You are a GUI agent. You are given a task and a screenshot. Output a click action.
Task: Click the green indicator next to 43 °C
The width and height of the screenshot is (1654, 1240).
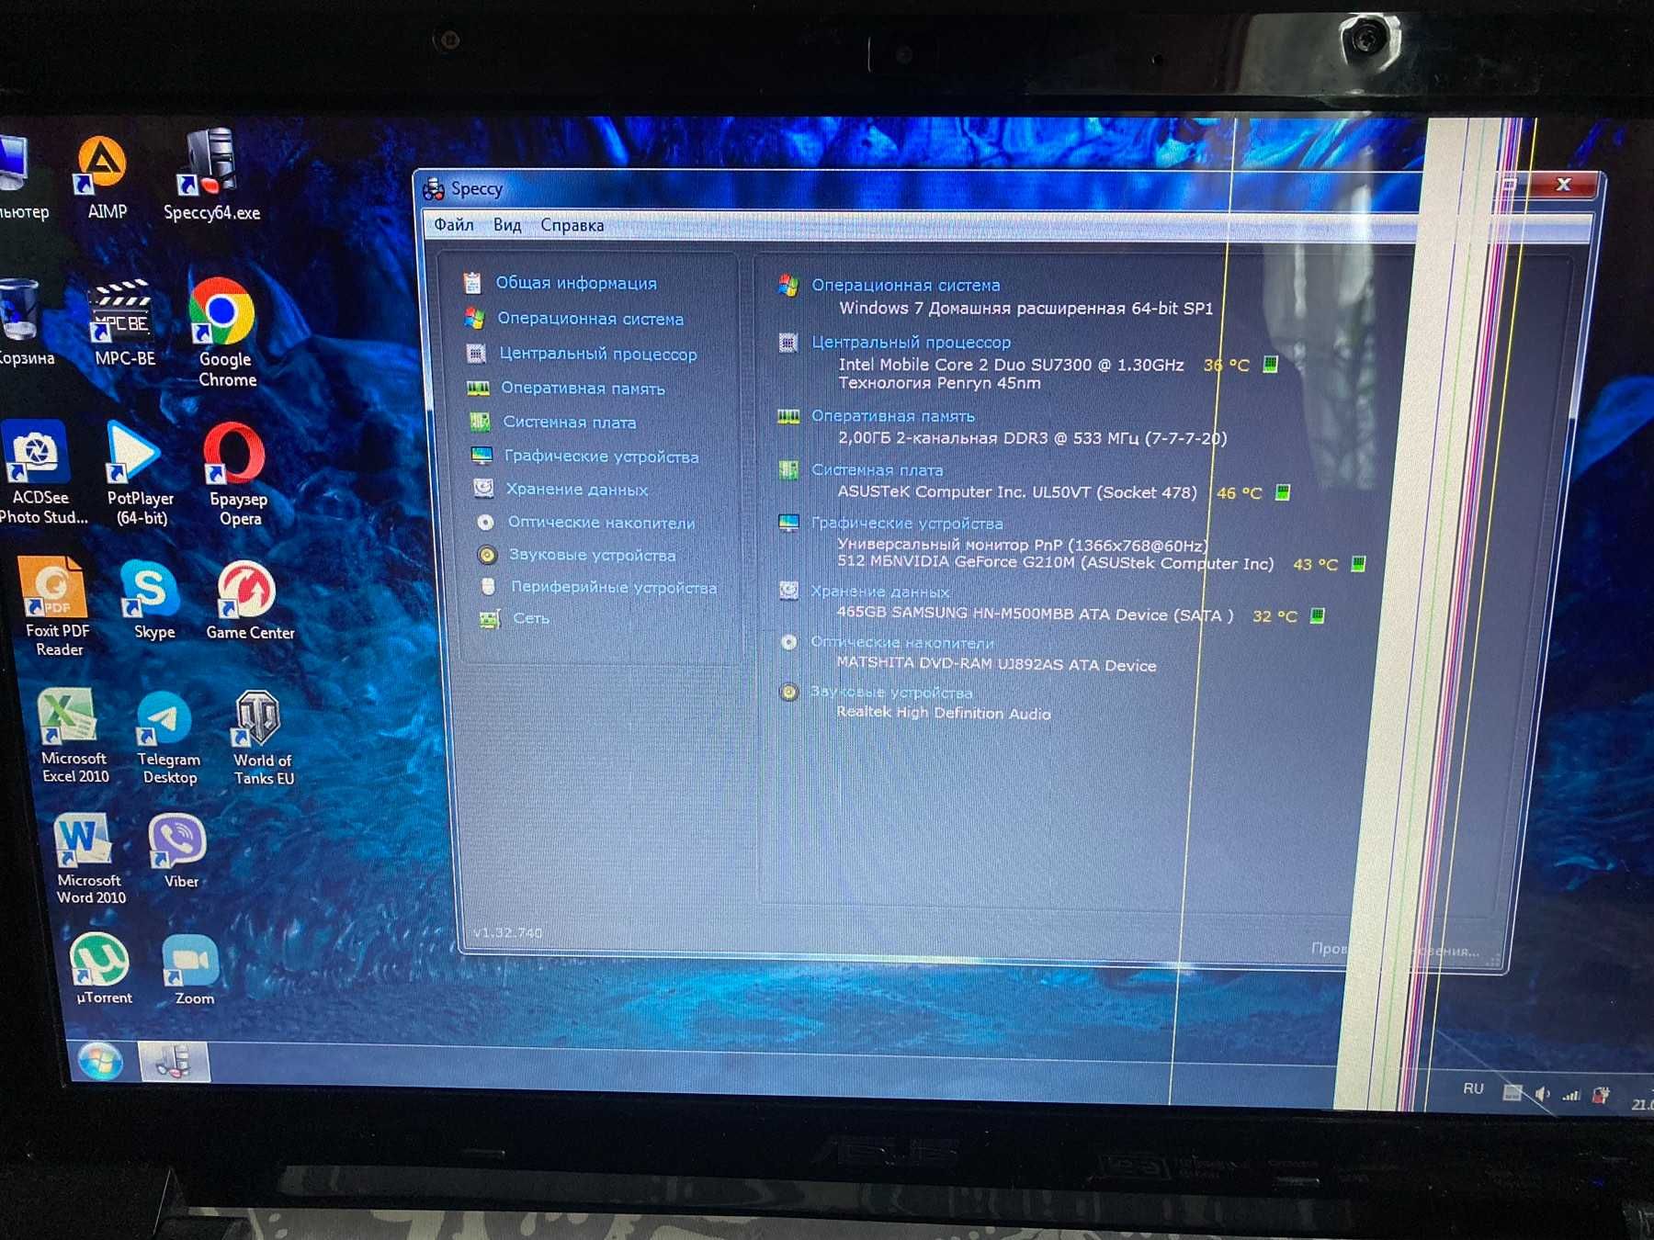click(1358, 563)
